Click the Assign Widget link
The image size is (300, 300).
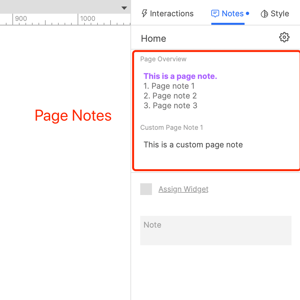coord(183,189)
